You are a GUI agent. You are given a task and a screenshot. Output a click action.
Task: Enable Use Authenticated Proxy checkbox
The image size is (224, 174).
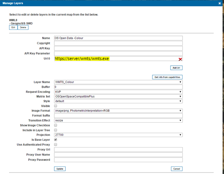(56, 144)
